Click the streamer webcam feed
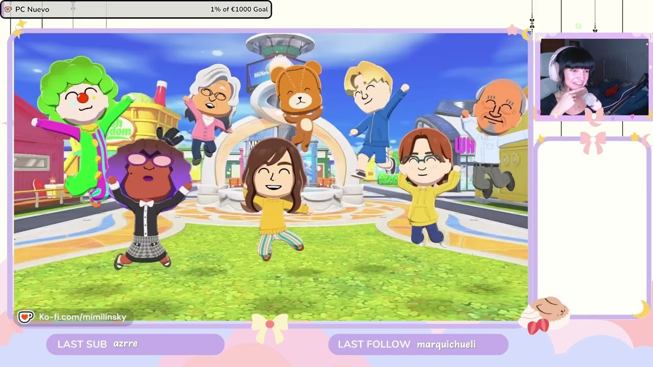The image size is (653, 367). coord(594,77)
